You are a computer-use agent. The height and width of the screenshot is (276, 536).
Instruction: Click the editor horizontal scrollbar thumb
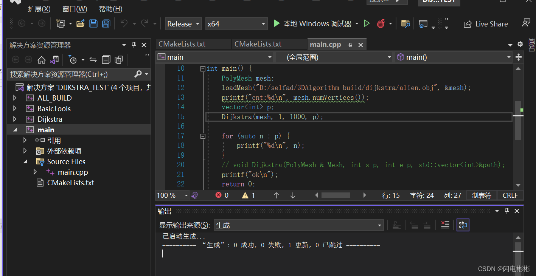coord(336,195)
